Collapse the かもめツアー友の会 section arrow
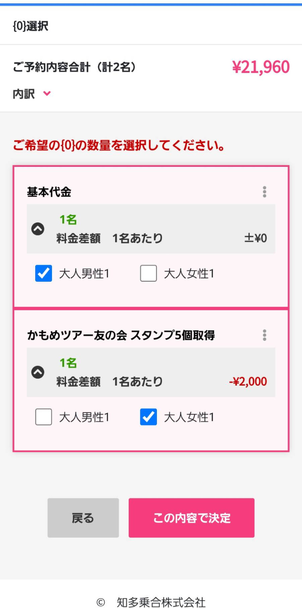The height and width of the screenshot is (608, 302). pos(38,372)
